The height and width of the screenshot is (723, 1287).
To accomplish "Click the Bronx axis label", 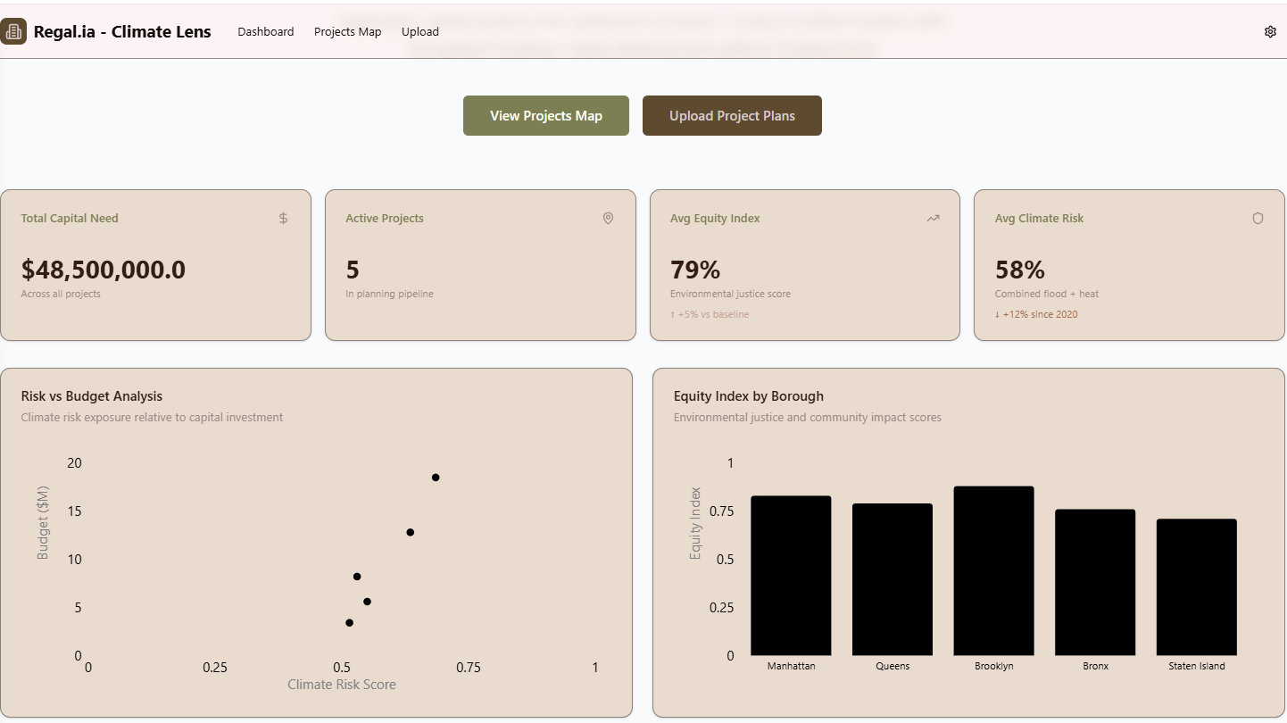I will [1095, 666].
